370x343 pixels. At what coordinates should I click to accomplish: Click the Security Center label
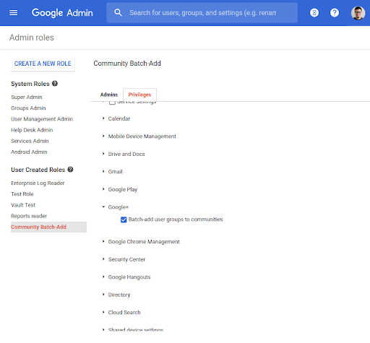coord(126,259)
